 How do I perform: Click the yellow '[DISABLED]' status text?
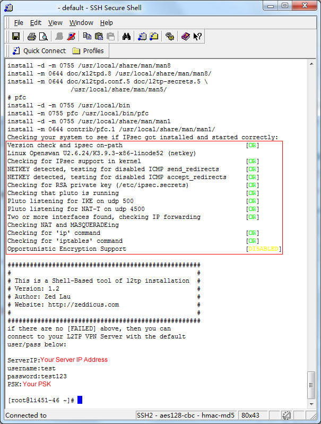[x=263, y=249]
